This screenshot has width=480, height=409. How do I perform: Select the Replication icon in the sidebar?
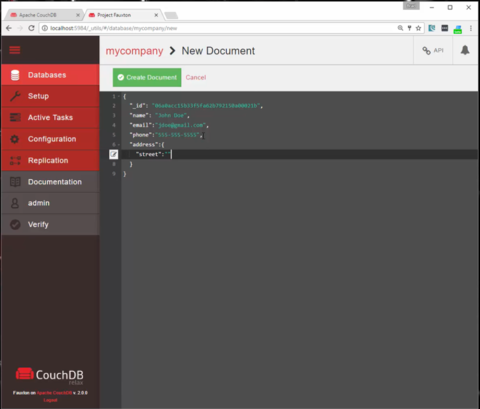(16, 160)
